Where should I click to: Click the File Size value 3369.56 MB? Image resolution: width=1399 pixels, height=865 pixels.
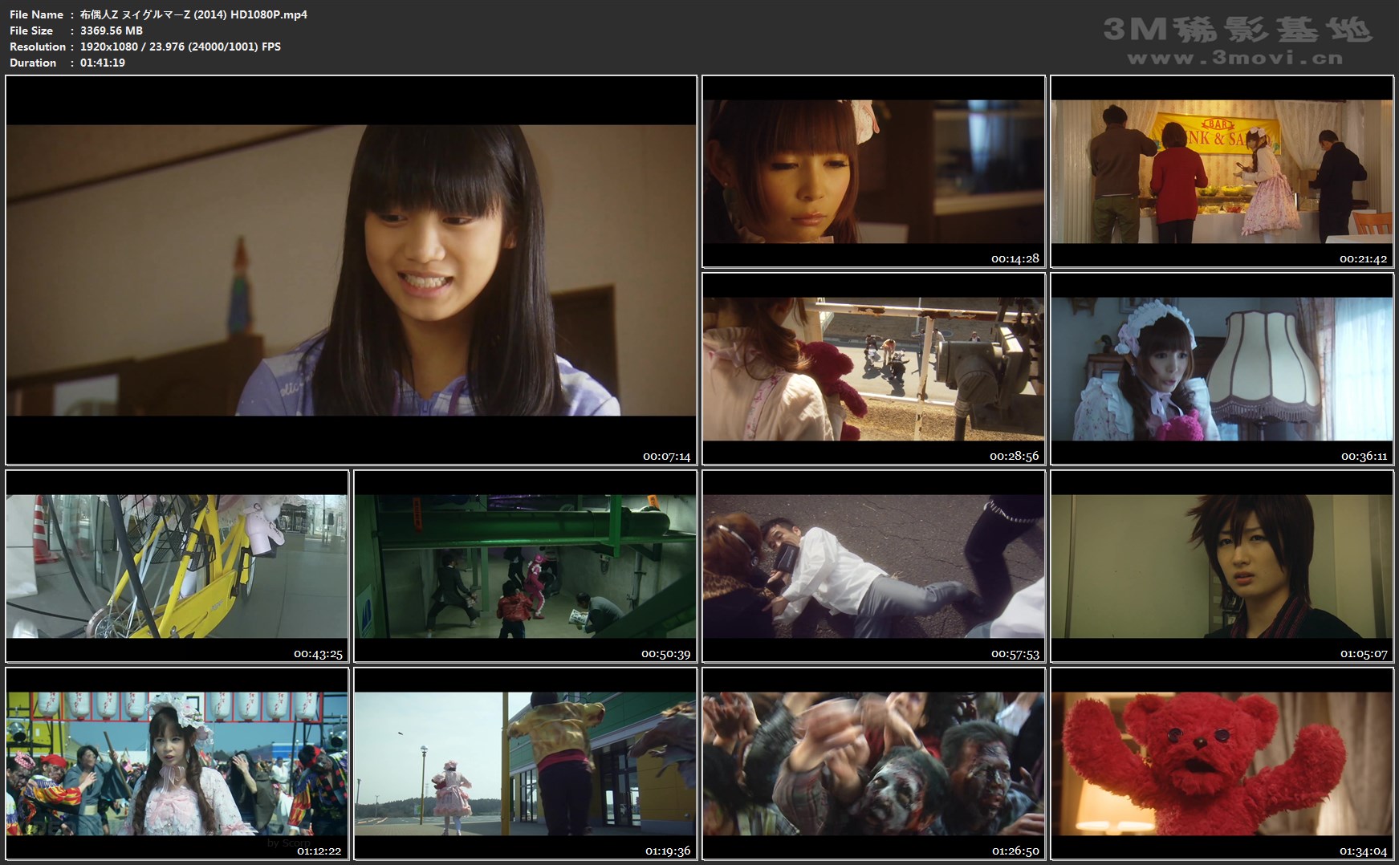click(112, 30)
